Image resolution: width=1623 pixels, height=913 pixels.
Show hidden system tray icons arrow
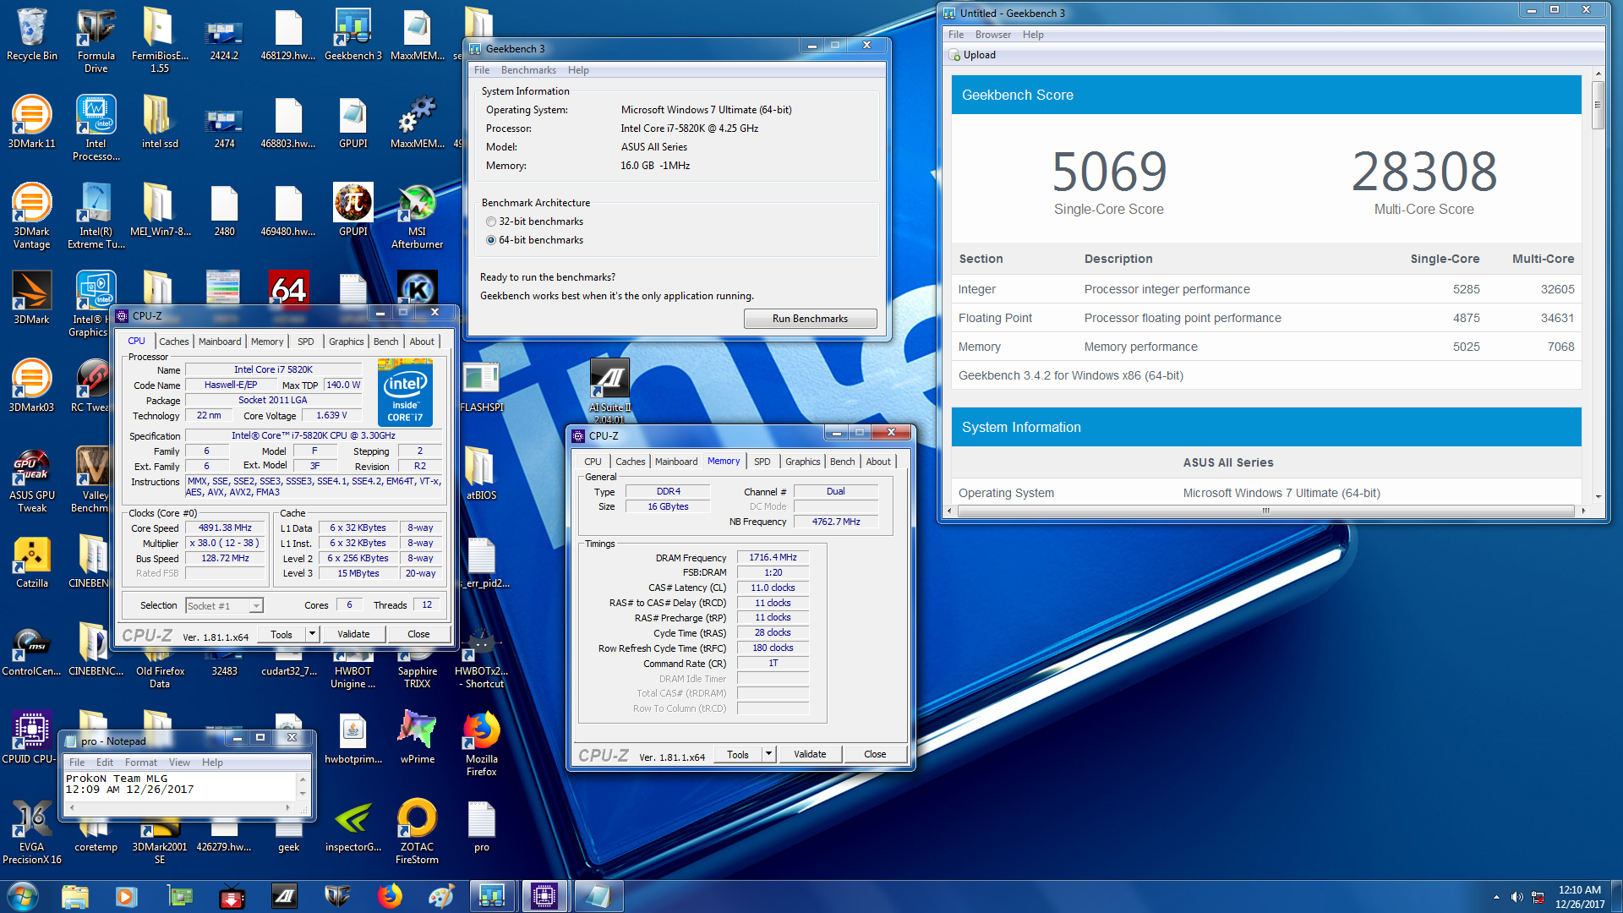pyautogui.click(x=1496, y=897)
